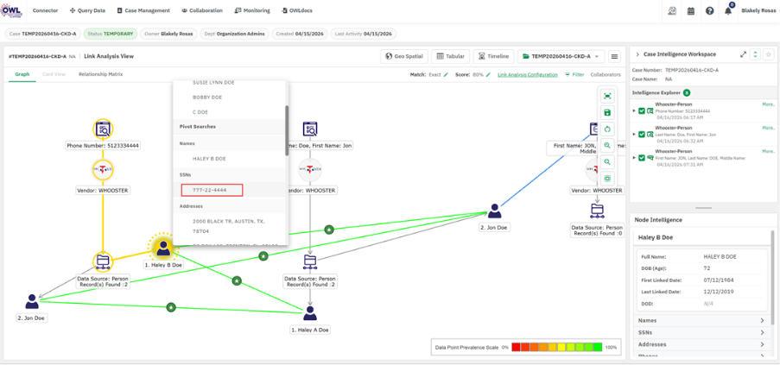Toggle checkbox for Whooster-Person JON DOE Middle Name entry
The width and height of the screenshot is (780, 365).
click(x=642, y=157)
